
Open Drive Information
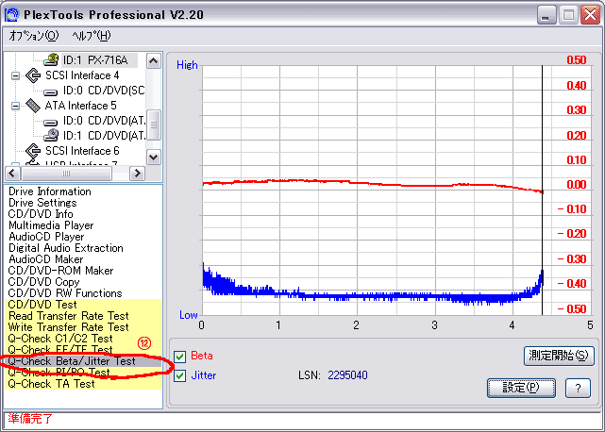pos(50,191)
